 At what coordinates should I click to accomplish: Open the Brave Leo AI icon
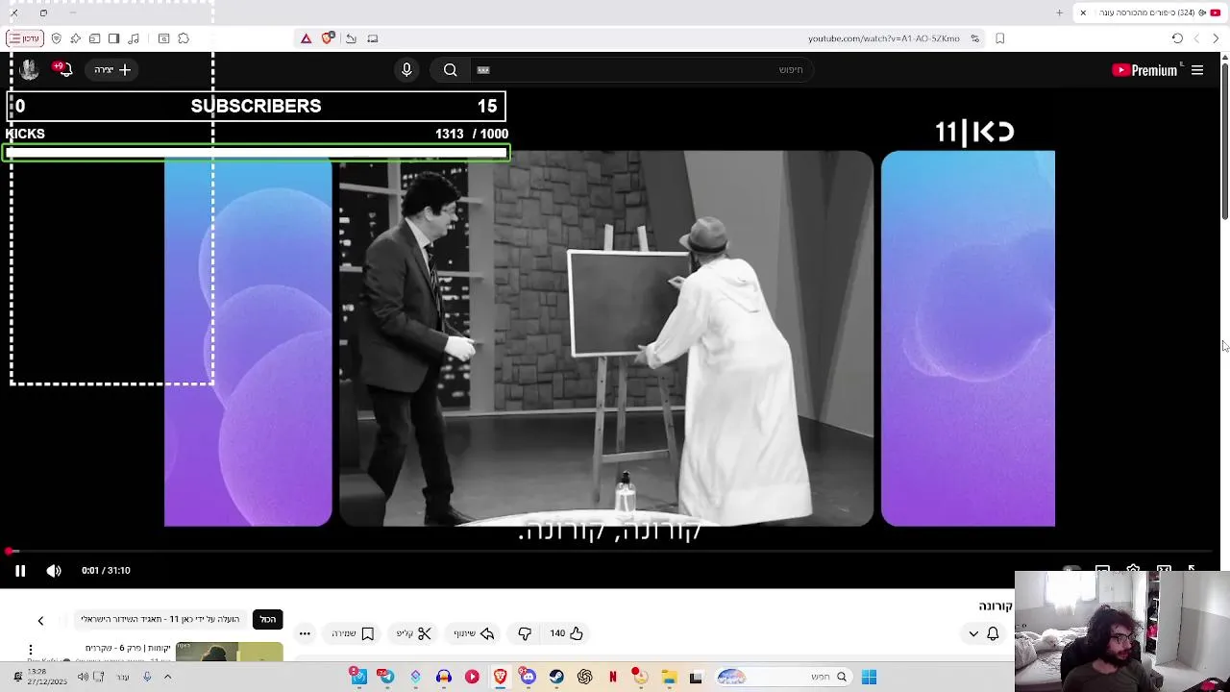pos(76,38)
